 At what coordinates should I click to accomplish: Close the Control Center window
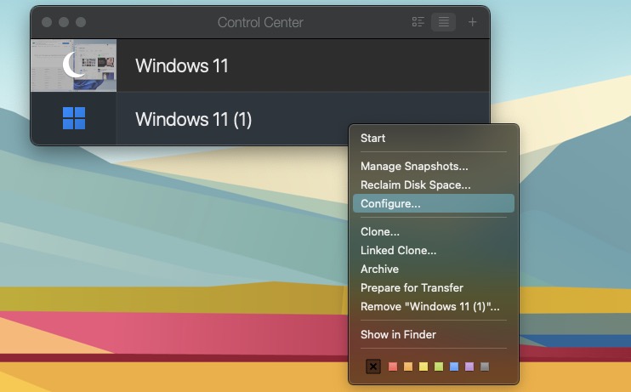click(x=47, y=22)
